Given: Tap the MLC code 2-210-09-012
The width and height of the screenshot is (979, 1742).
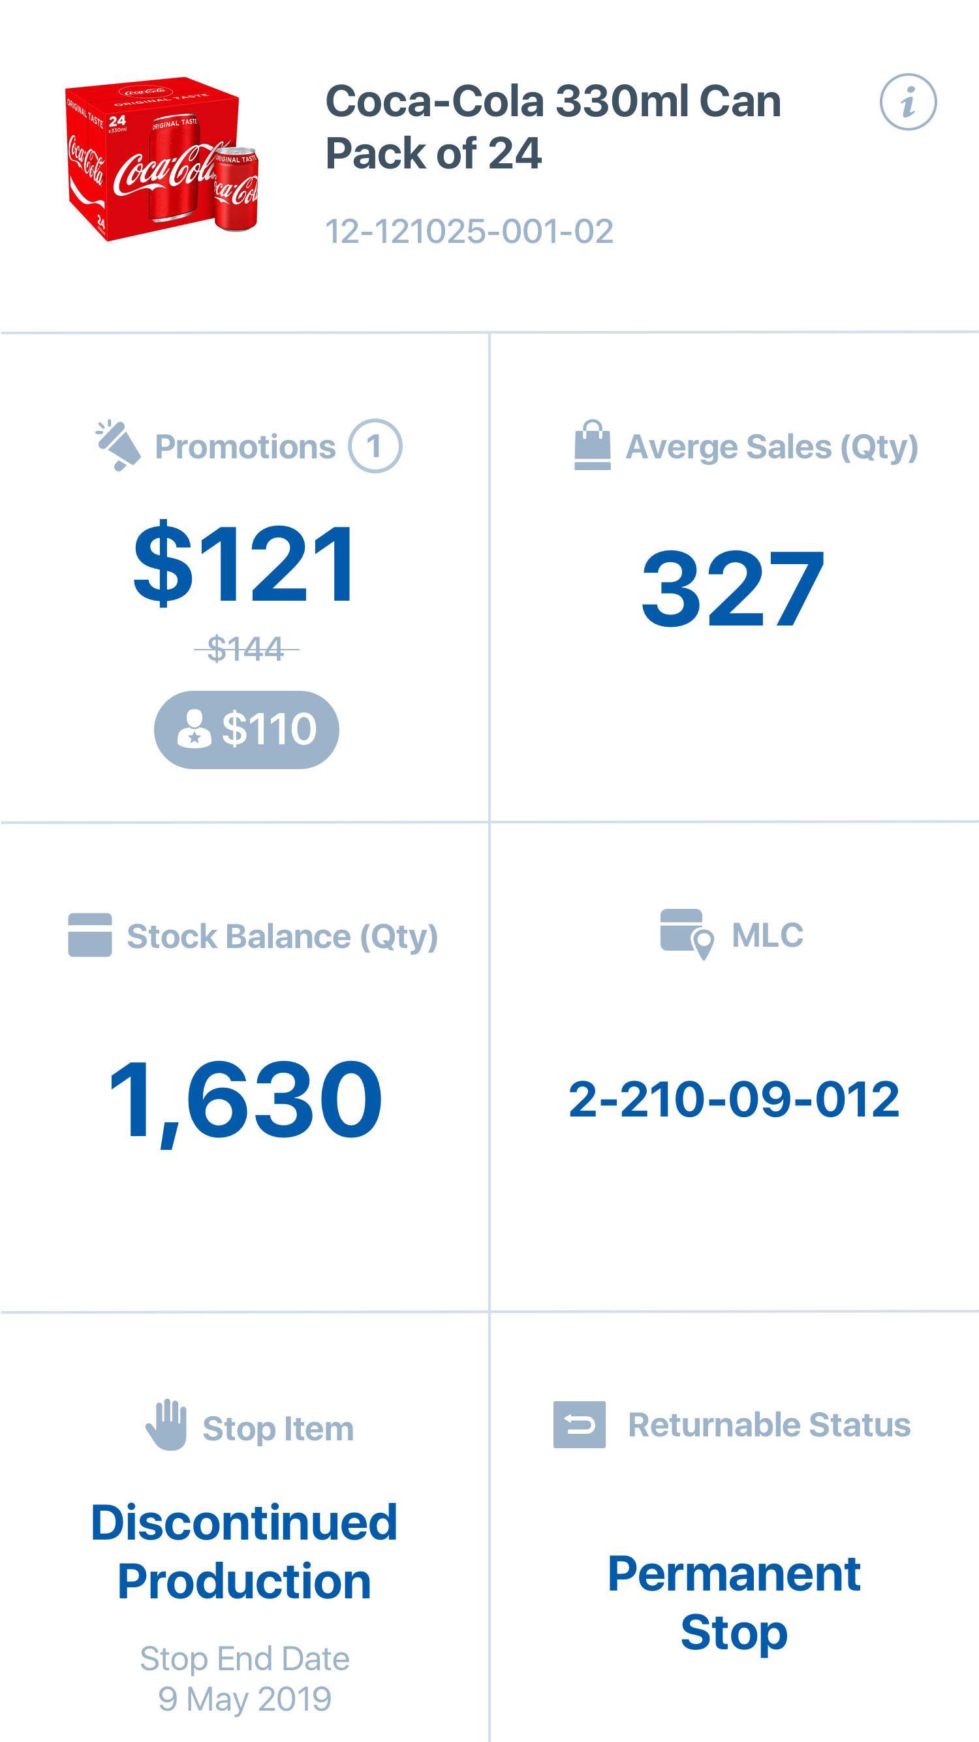Looking at the screenshot, I should (734, 1100).
